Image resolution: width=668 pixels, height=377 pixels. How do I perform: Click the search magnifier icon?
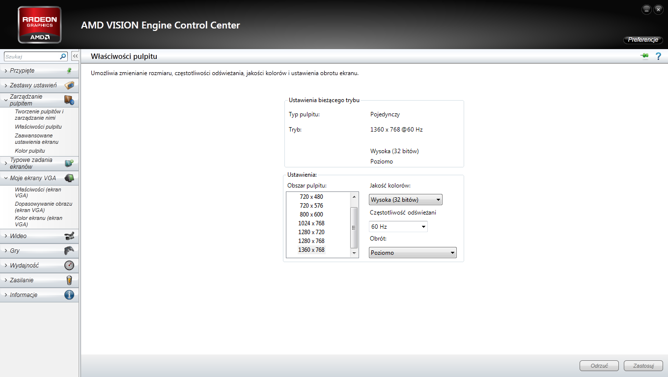(63, 56)
